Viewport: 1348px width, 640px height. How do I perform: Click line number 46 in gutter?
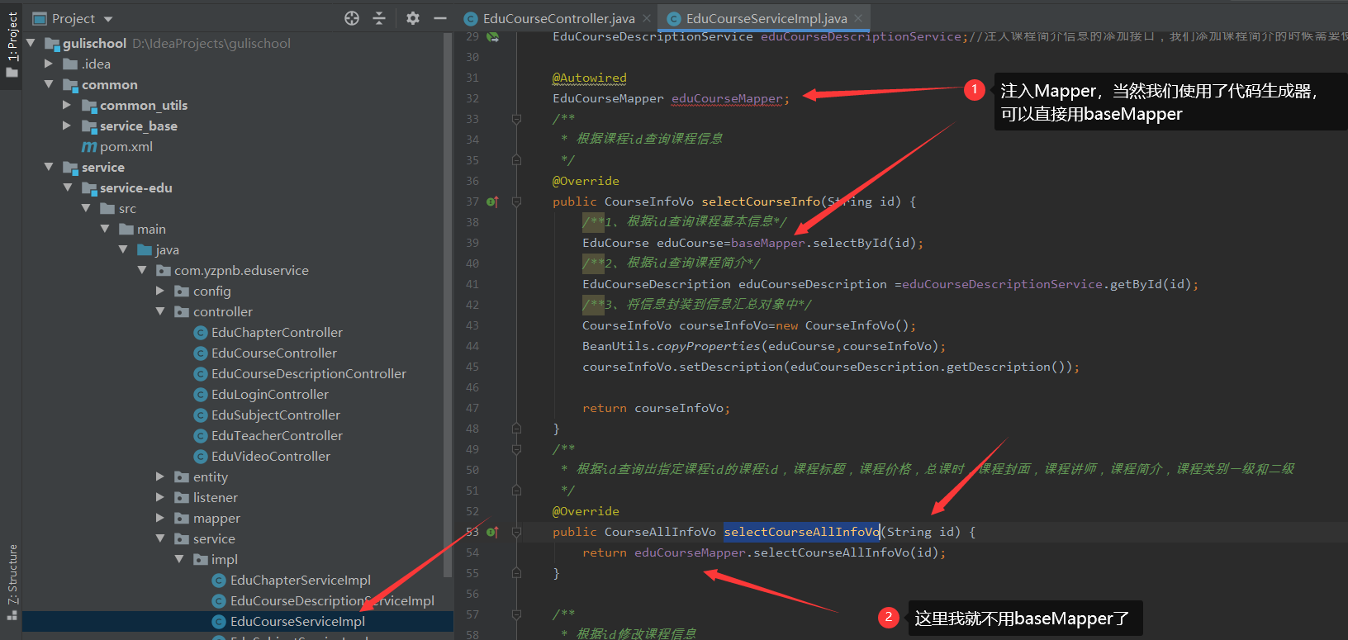pos(472,387)
